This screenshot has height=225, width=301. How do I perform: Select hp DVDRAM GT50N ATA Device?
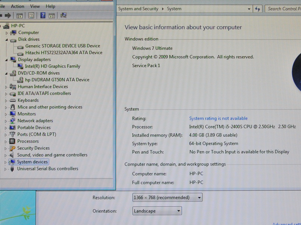[x=57, y=79]
